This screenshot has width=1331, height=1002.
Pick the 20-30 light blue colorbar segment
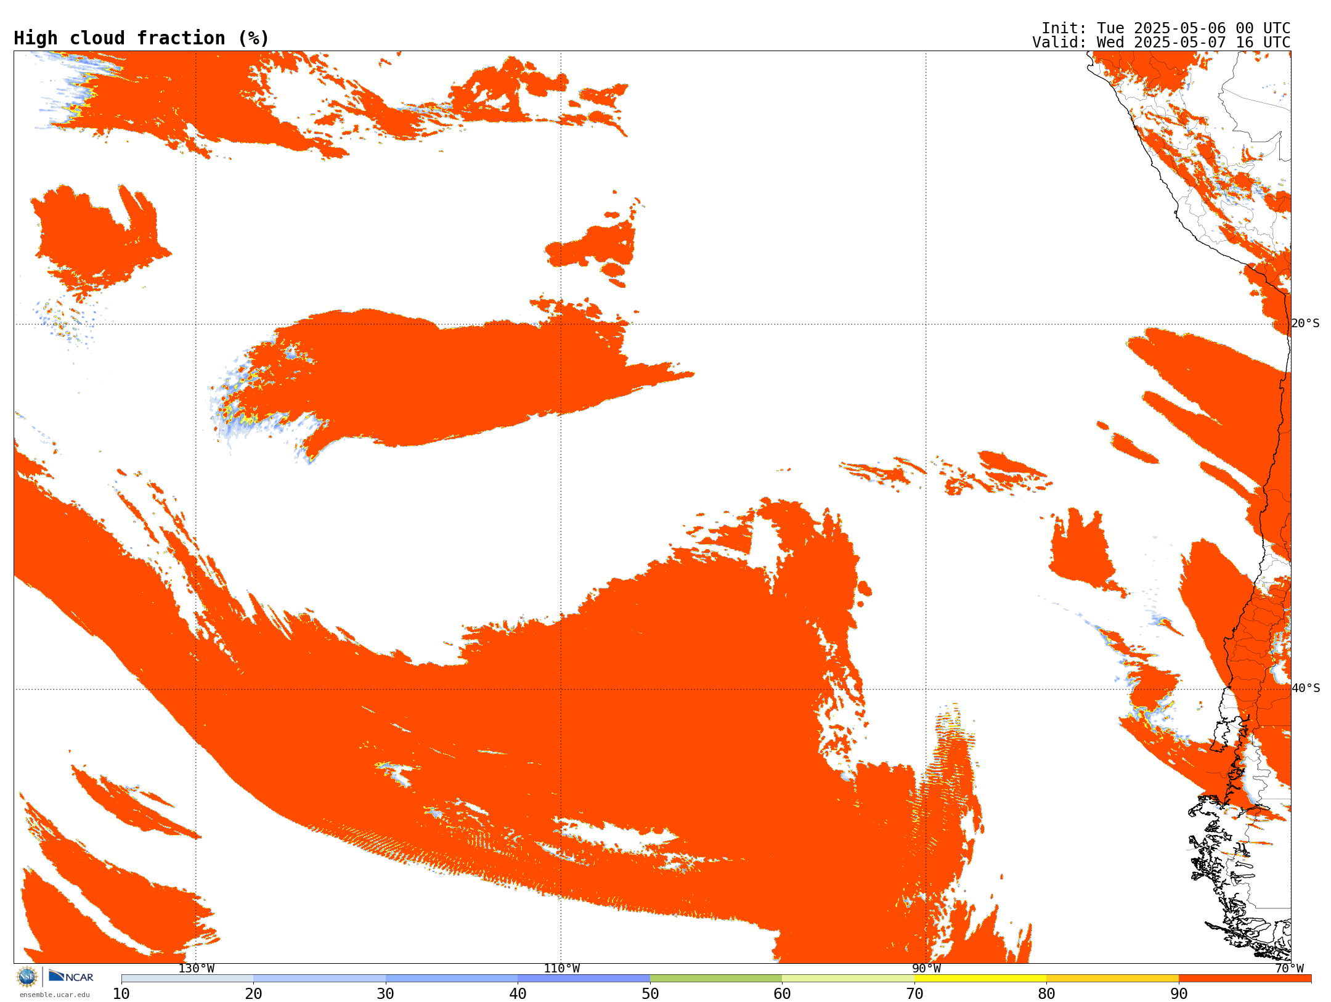(x=319, y=979)
